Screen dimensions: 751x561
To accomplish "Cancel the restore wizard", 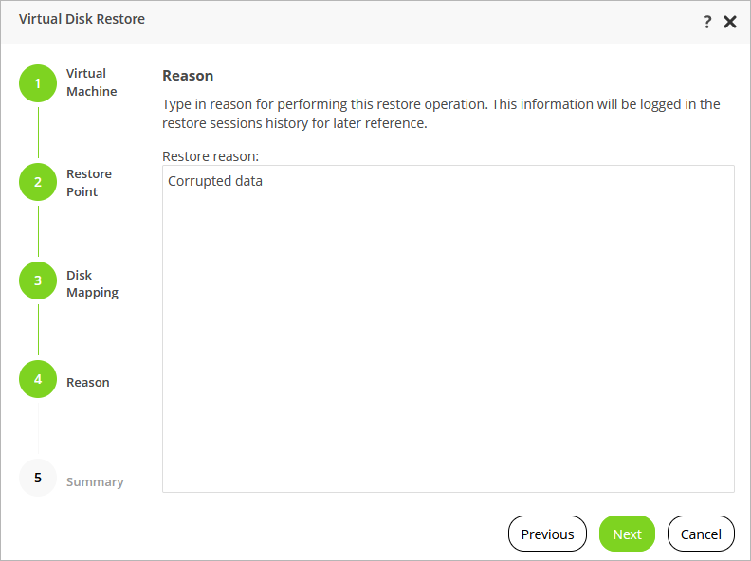I will pos(701,534).
